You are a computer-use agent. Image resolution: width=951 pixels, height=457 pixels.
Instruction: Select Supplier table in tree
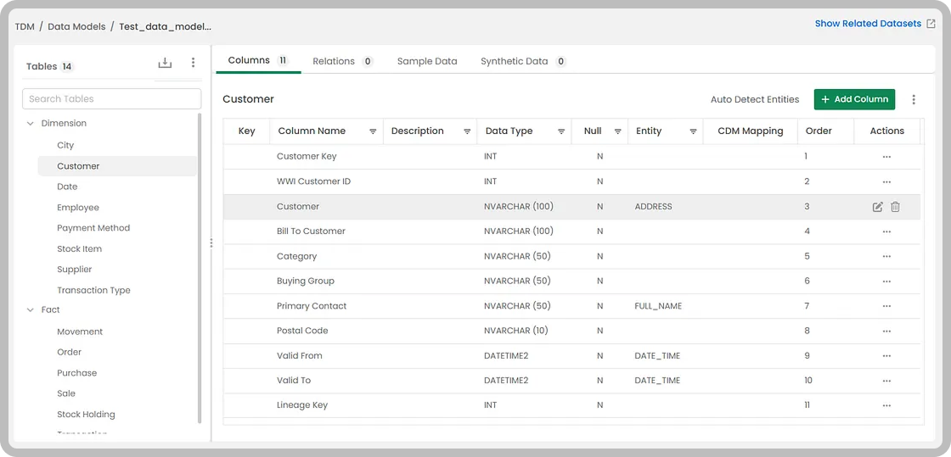75,270
